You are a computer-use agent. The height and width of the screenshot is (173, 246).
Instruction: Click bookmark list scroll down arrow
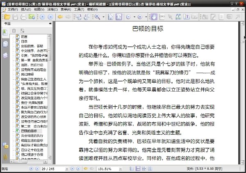click(49, 157)
